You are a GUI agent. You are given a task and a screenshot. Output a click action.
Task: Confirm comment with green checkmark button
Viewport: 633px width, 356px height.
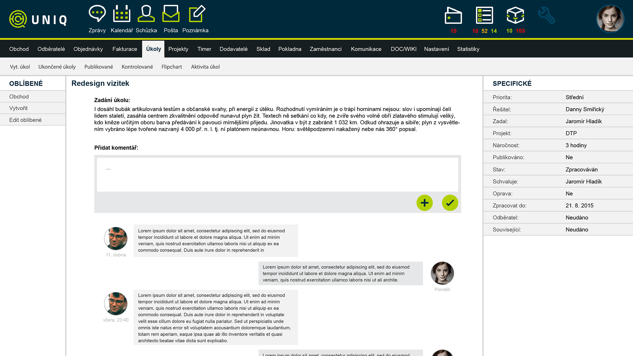[450, 203]
